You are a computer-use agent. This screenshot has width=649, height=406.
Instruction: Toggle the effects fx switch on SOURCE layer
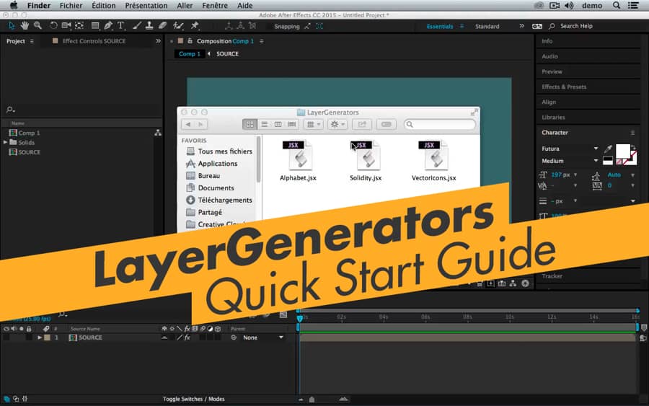(187, 337)
